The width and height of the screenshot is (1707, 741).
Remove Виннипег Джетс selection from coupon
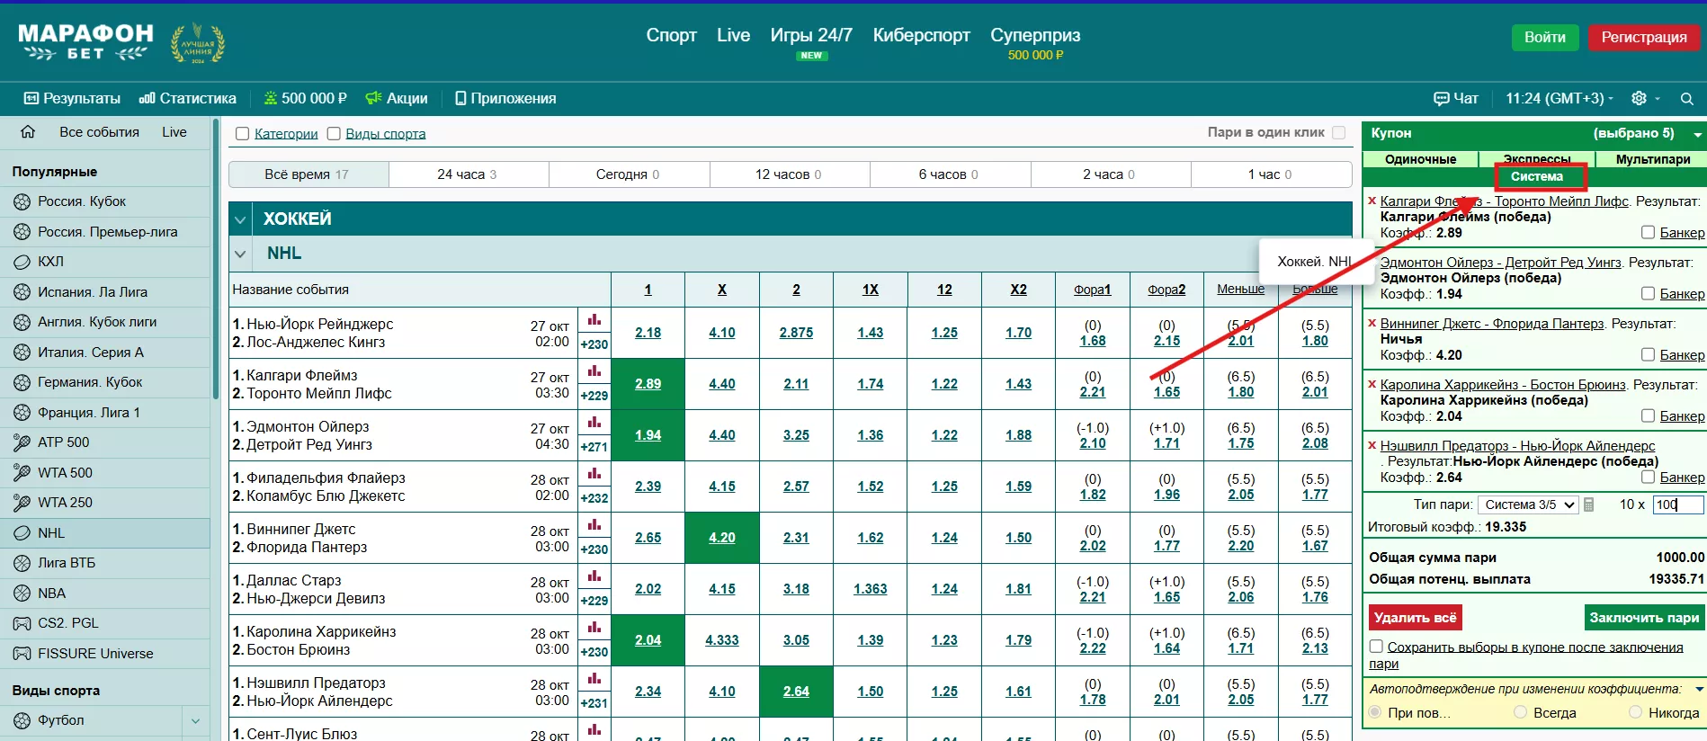tap(1372, 324)
